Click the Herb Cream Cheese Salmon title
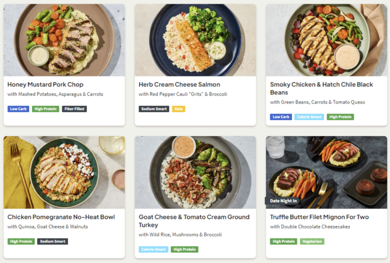Viewport: 390px width, 263px height. click(x=179, y=84)
